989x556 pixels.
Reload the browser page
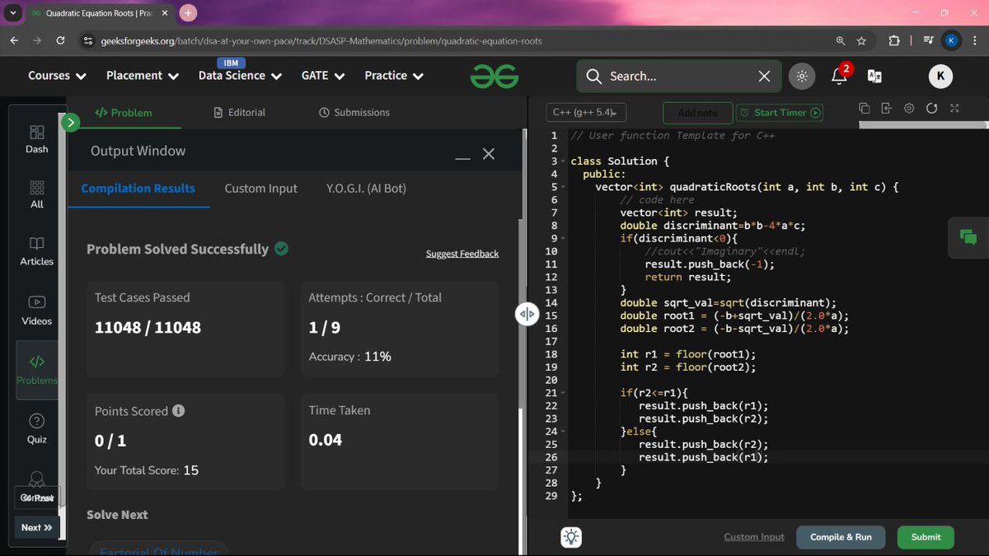(60, 40)
